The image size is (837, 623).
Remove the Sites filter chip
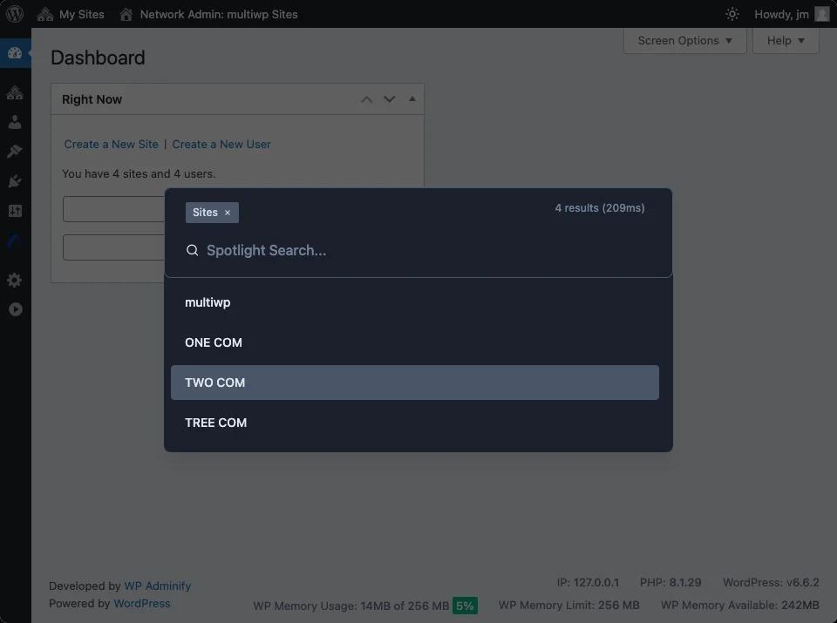[227, 212]
